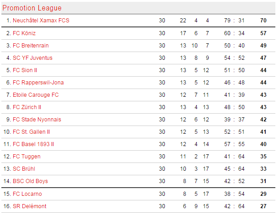
Task: Click the FC Köniz team link
Action: click(x=24, y=33)
